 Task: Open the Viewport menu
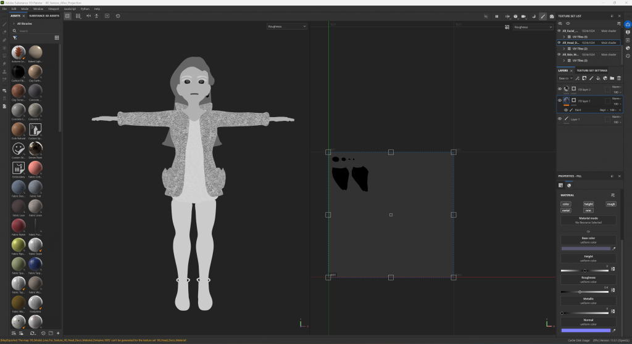point(54,9)
